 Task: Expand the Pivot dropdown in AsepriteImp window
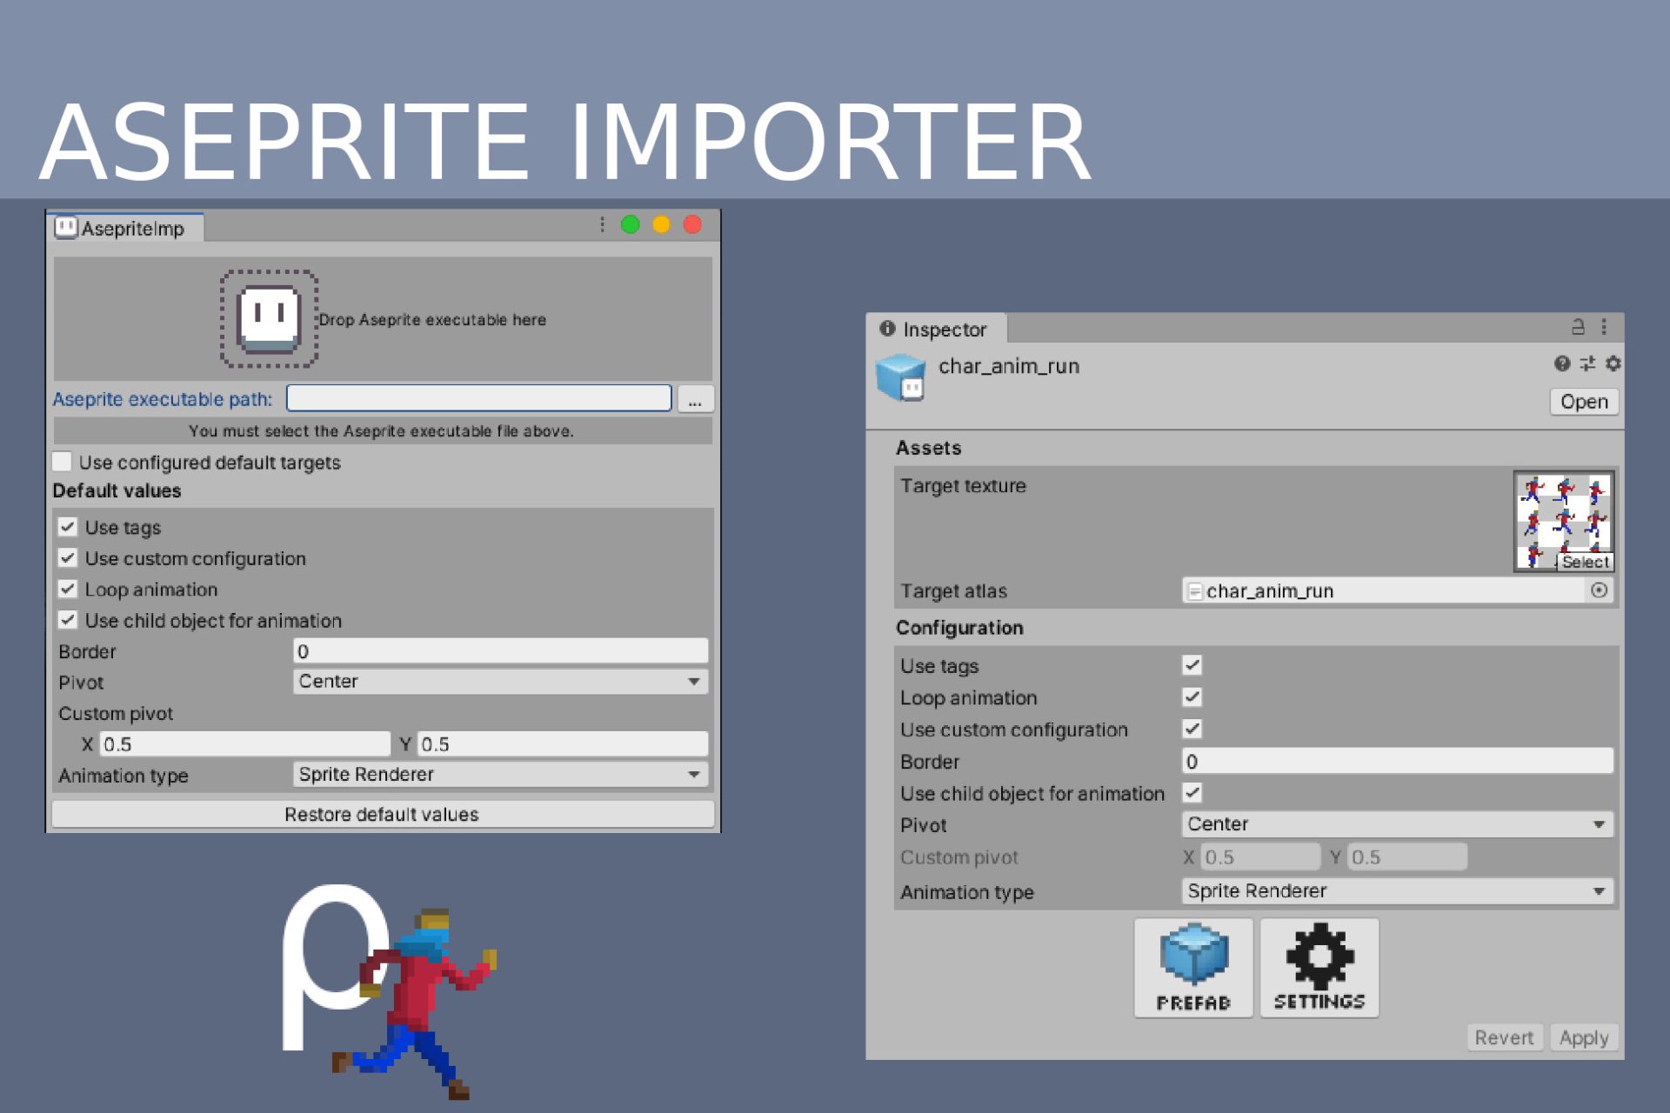click(x=500, y=682)
